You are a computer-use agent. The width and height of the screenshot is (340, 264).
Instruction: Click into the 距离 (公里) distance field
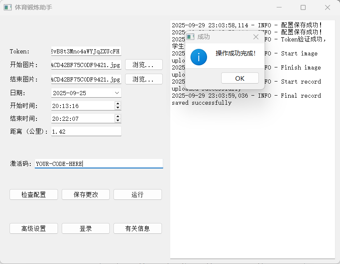tap(86, 132)
